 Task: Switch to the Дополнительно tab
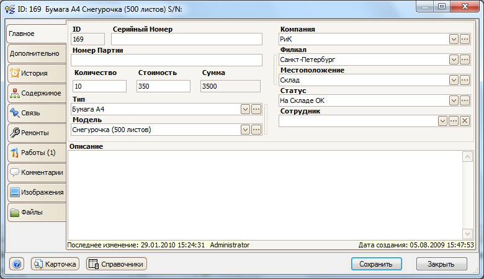[x=37, y=53]
